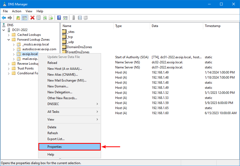Click the Back arrow toolbar icon
240x166 pixels.
pyautogui.click(x=4, y=18)
